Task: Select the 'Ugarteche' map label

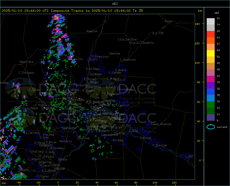Action: pos(69,128)
